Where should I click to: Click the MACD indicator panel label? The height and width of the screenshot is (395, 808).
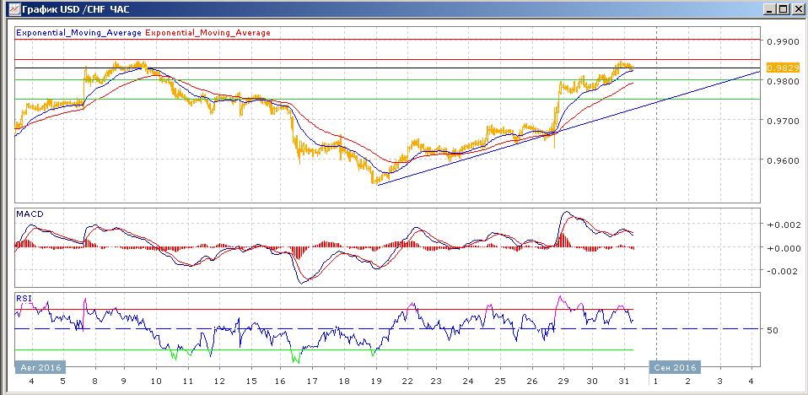[x=30, y=215]
